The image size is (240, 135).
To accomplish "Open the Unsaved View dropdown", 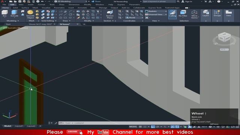I will pyautogui.click(x=156, y=14).
